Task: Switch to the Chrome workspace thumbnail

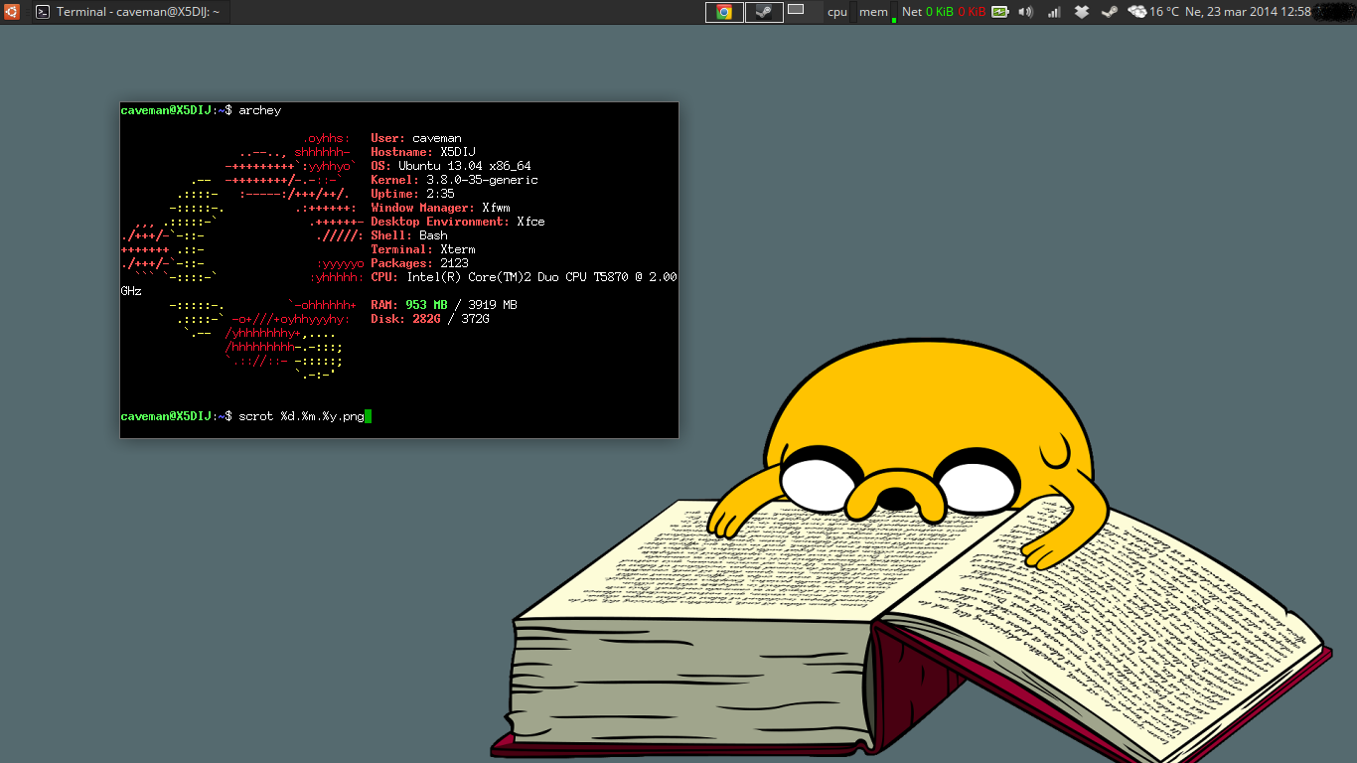Action: tap(724, 12)
